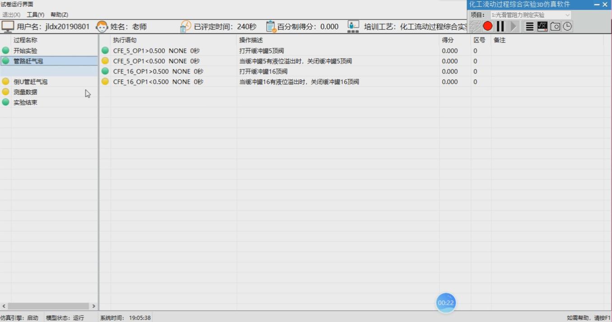This screenshot has width=612, height=322.
Task: Click the 得分 column header
Action: 448,40
